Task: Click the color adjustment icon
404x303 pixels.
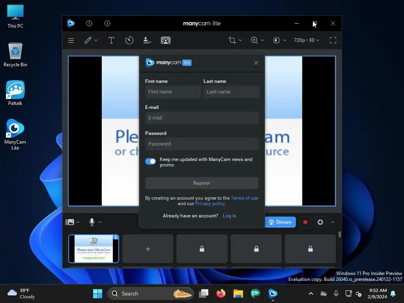Action: tap(277, 40)
